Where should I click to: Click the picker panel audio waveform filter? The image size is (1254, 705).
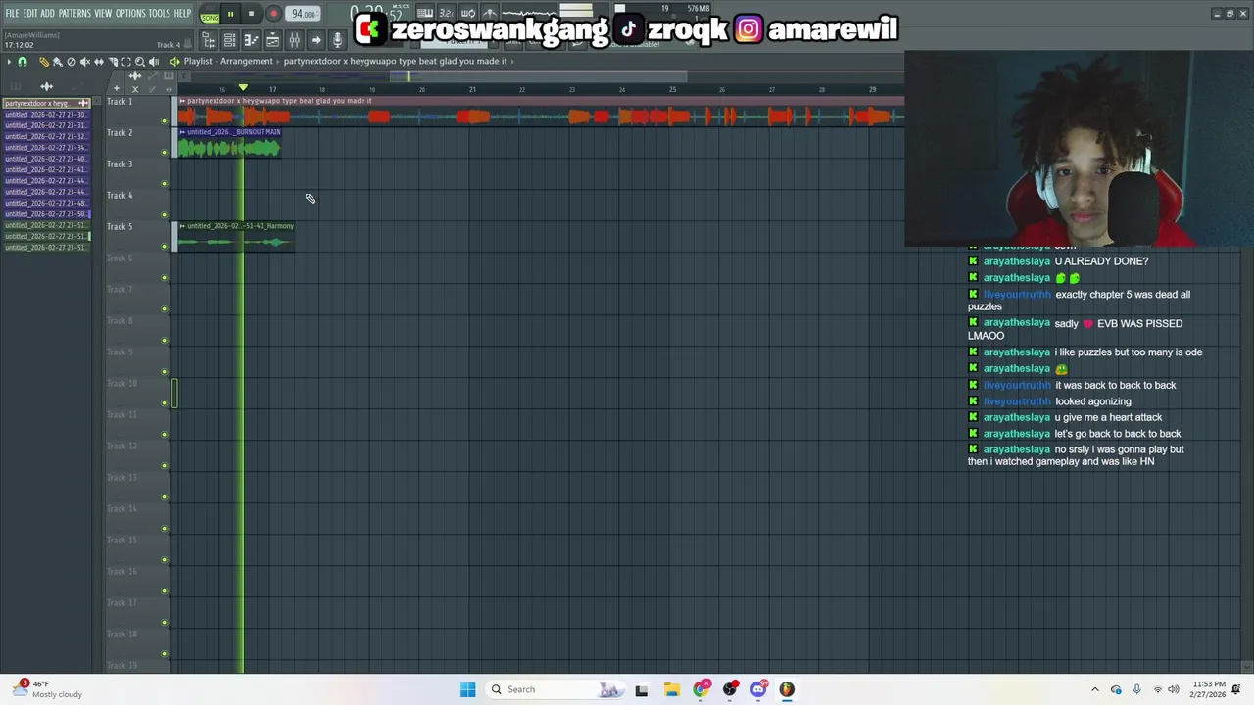coord(46,87)
